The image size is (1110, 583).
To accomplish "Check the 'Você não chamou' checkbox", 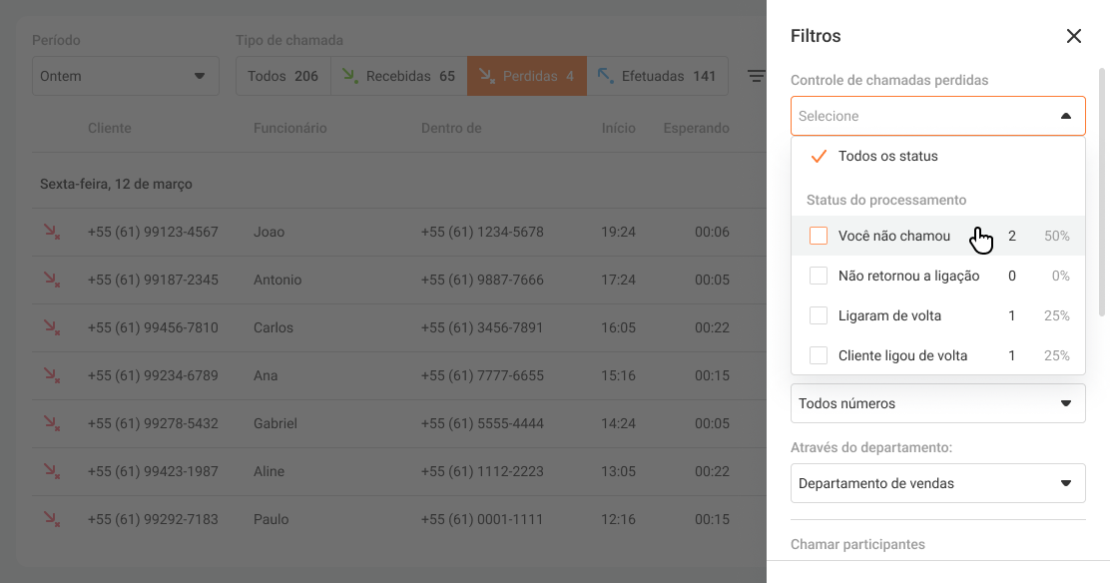I will [819, 236].
